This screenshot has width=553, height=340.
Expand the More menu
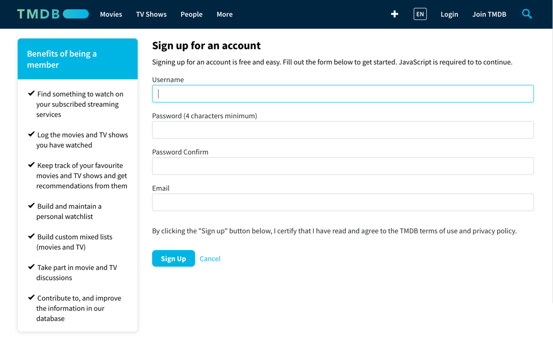(224, 14)
